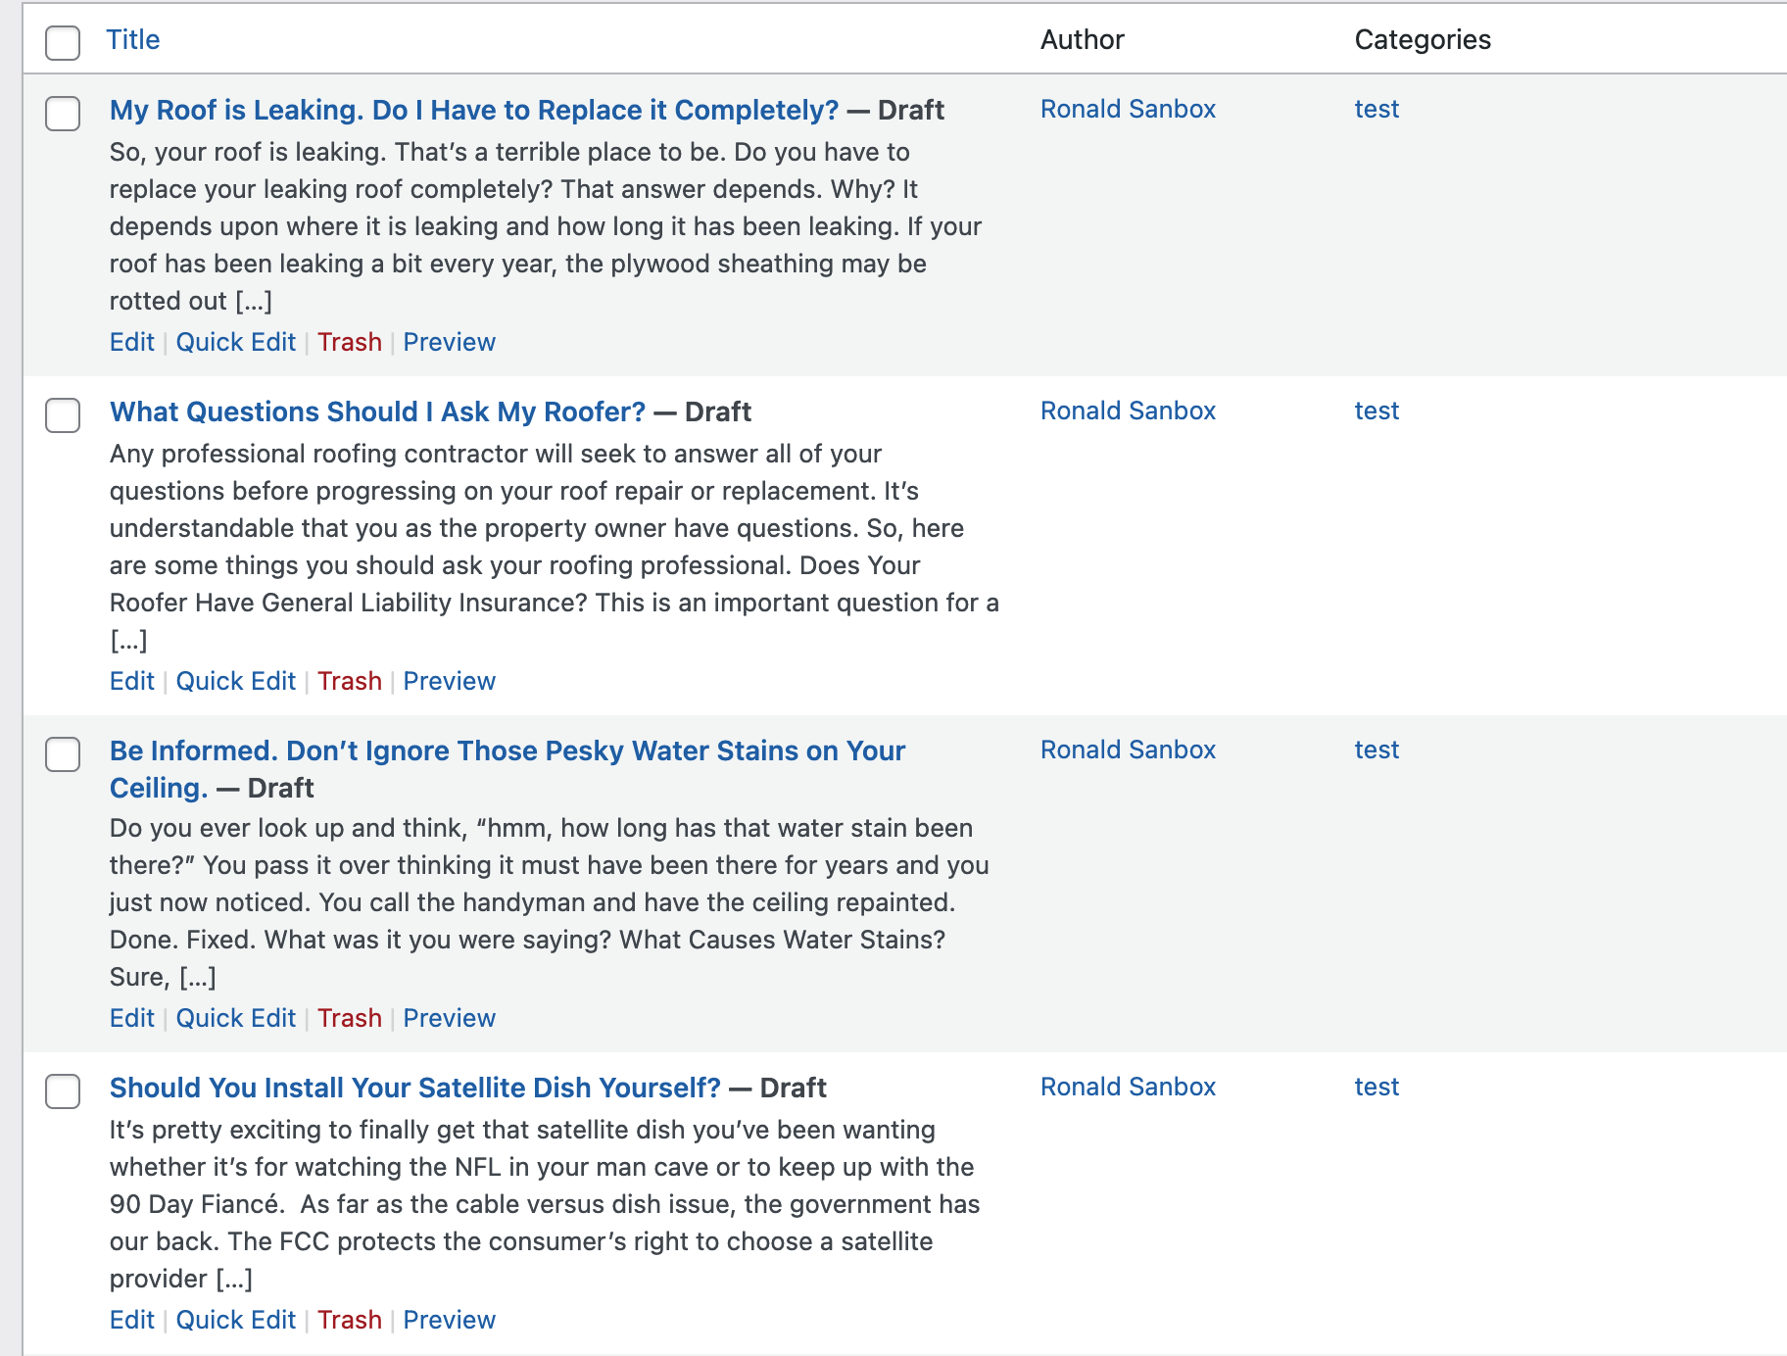The image size is (1787, 1356).
Task: Preview the 'What Questions Should I Ask' draft
Action: (x=449, y=681)
